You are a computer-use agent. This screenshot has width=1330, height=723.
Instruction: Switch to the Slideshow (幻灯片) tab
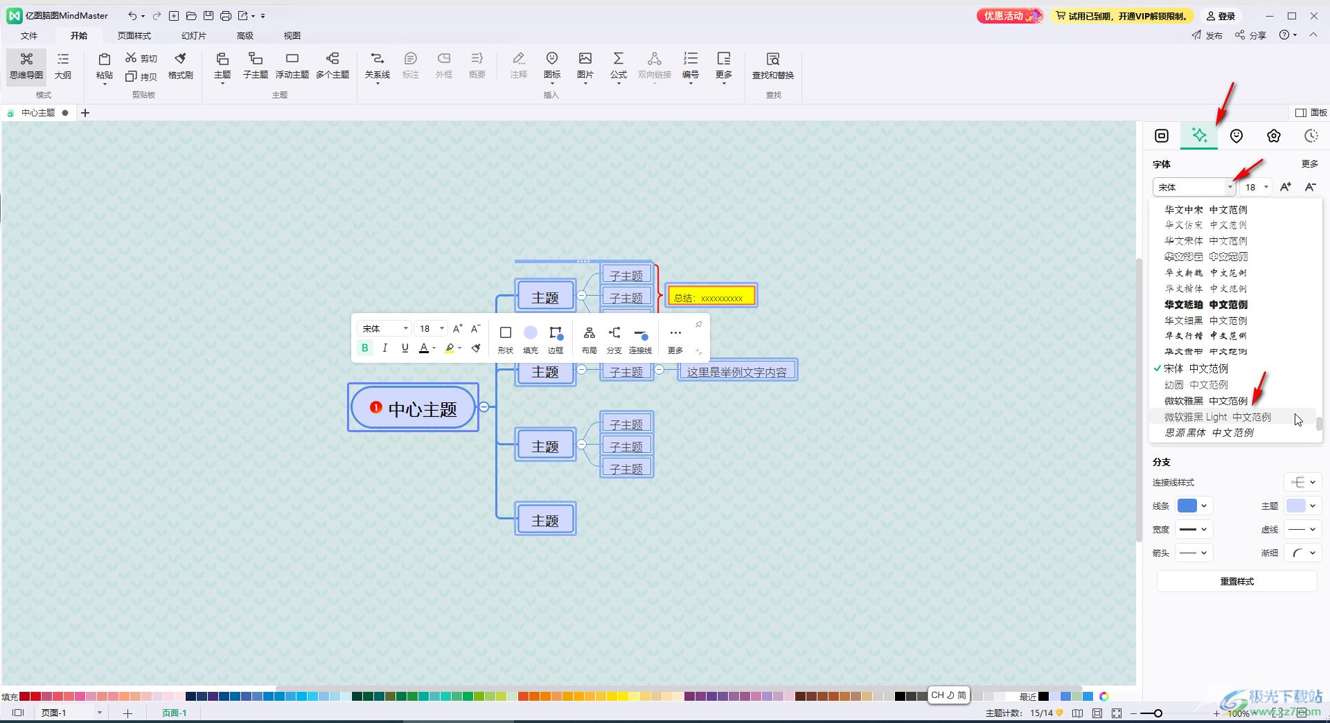[x=194, y=35]
